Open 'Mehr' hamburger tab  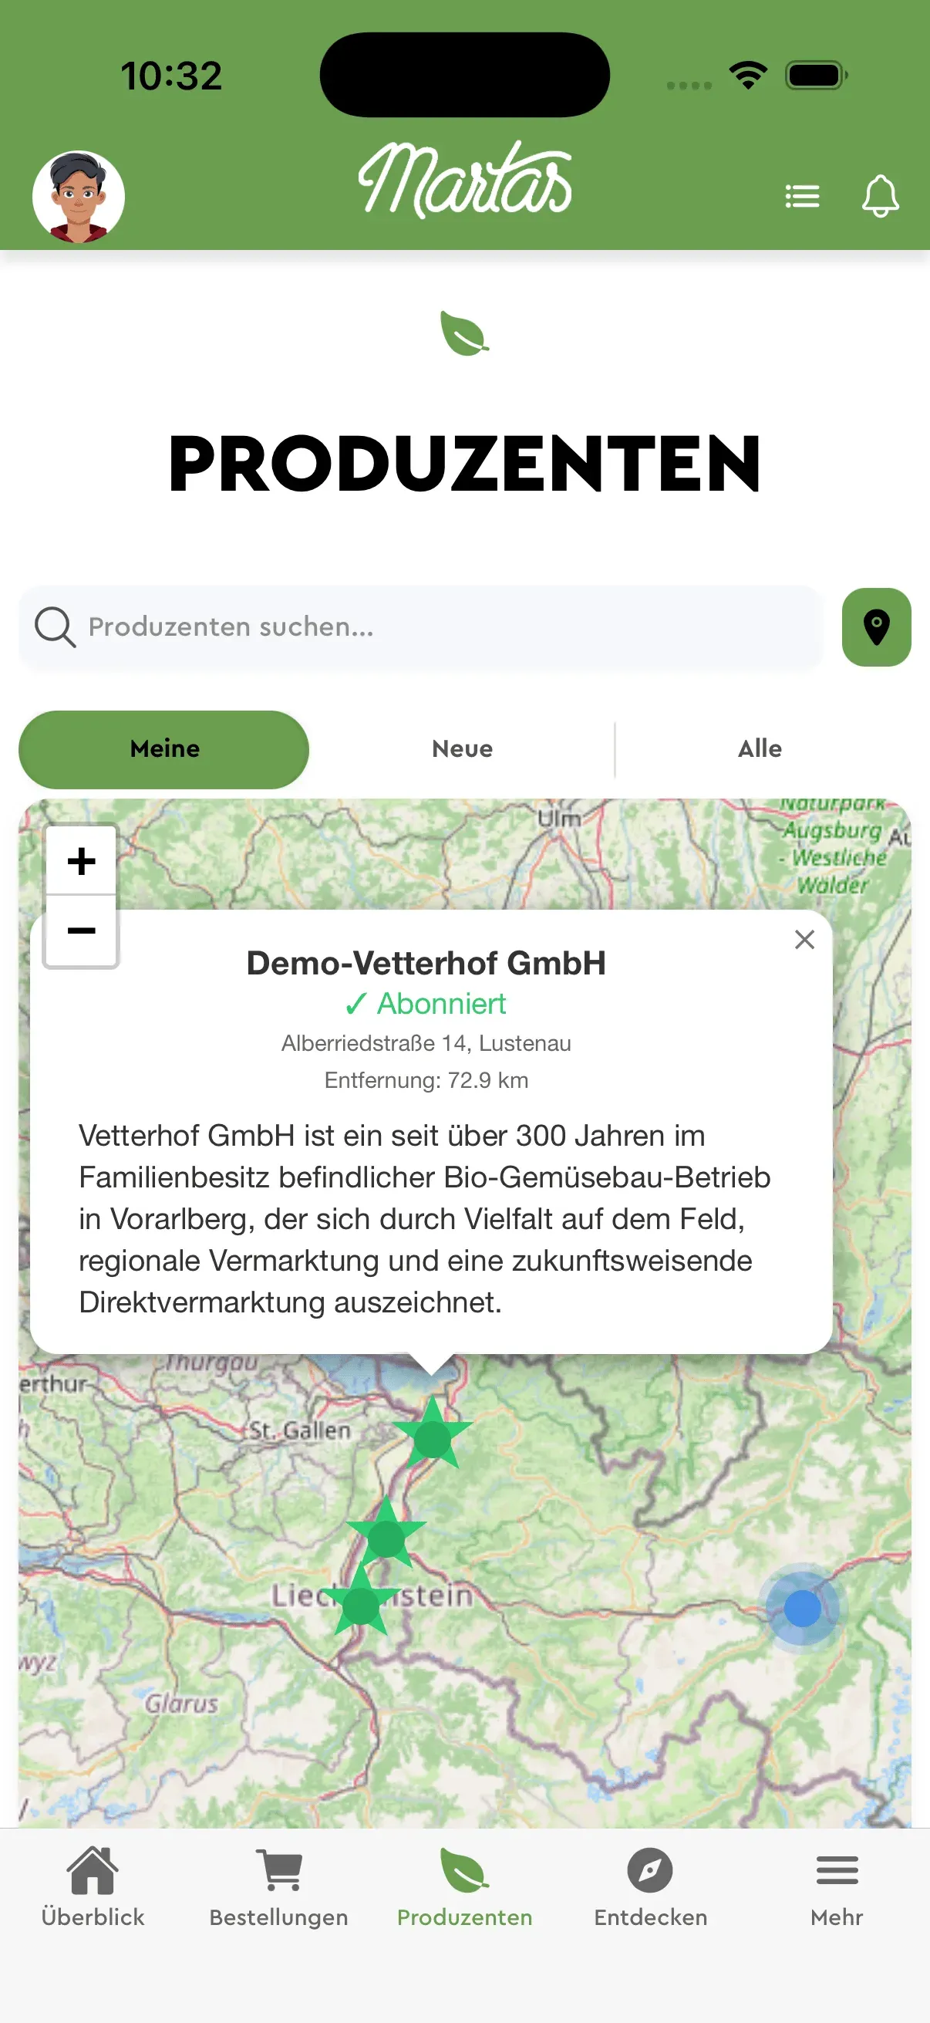point(837,1887)
